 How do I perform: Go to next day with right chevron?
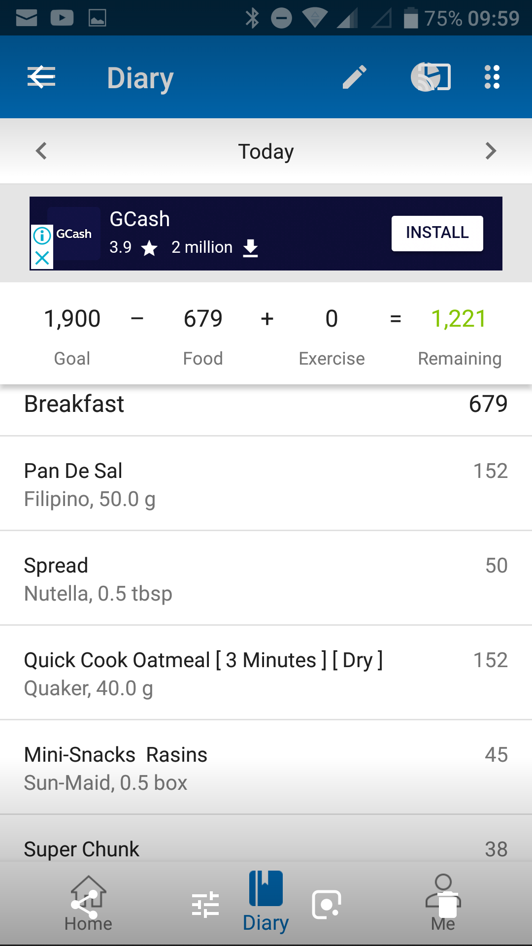coord(491,151)
